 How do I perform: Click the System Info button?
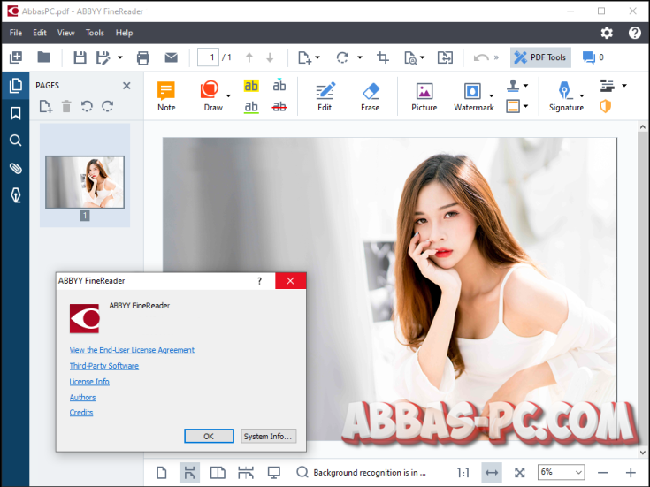pos(268,436)
